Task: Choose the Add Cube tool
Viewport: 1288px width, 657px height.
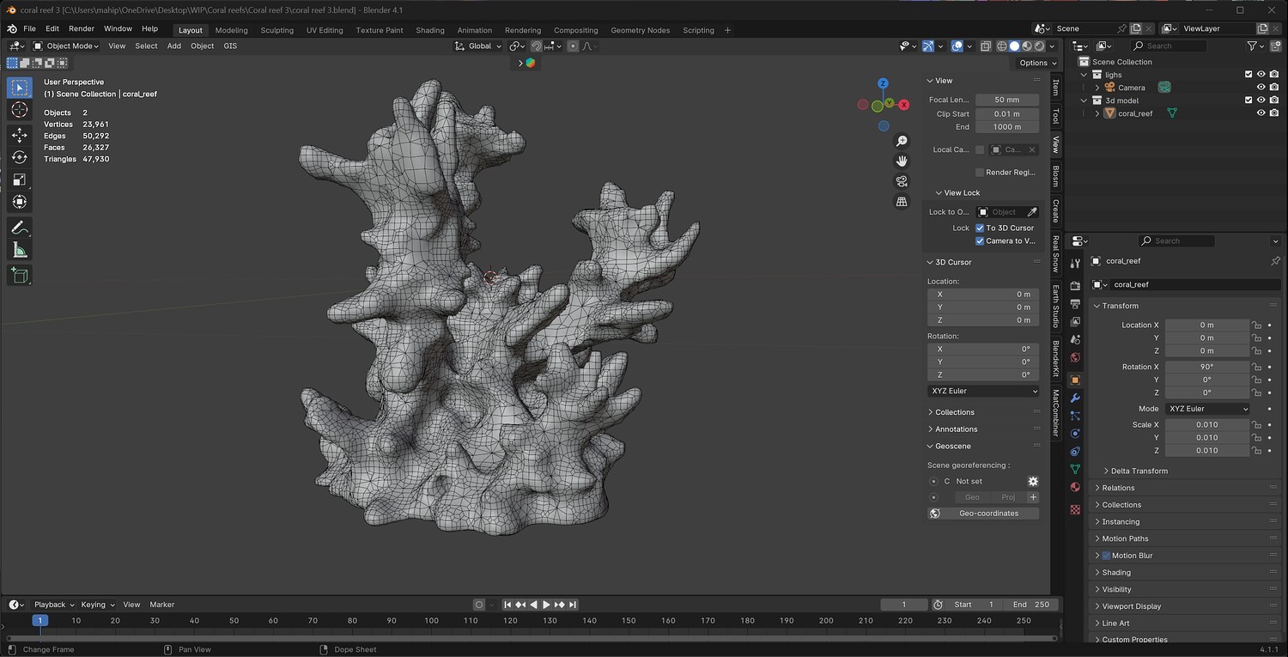Action: 19,275
